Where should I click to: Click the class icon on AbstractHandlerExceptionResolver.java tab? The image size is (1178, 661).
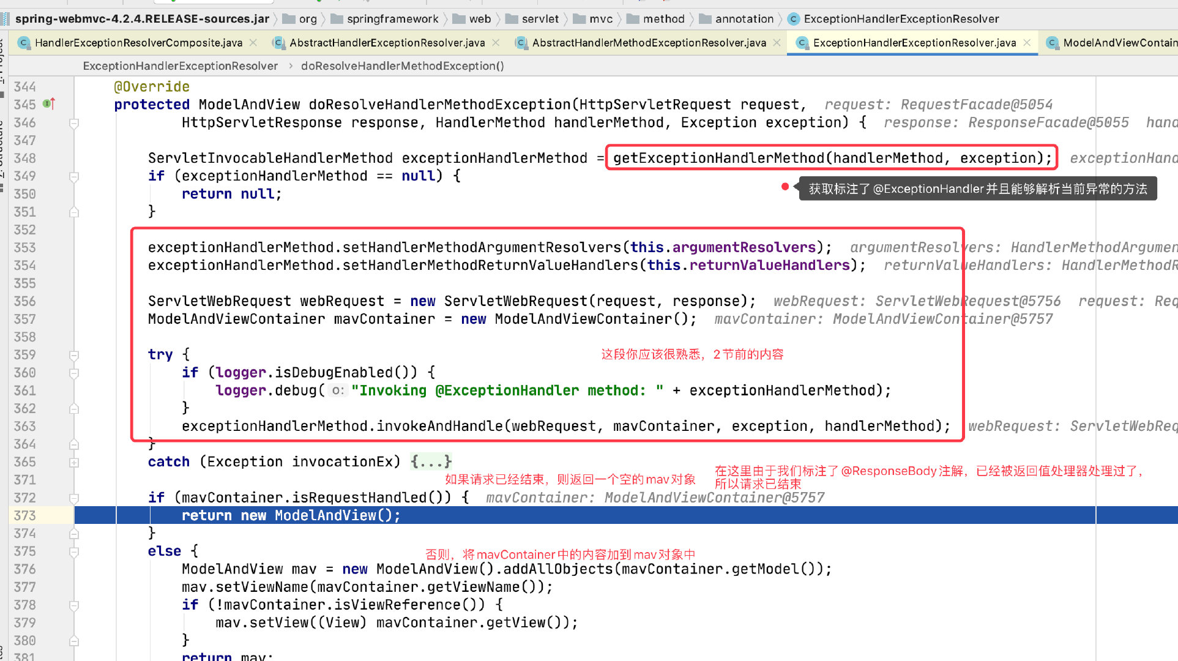click(278, 43)
